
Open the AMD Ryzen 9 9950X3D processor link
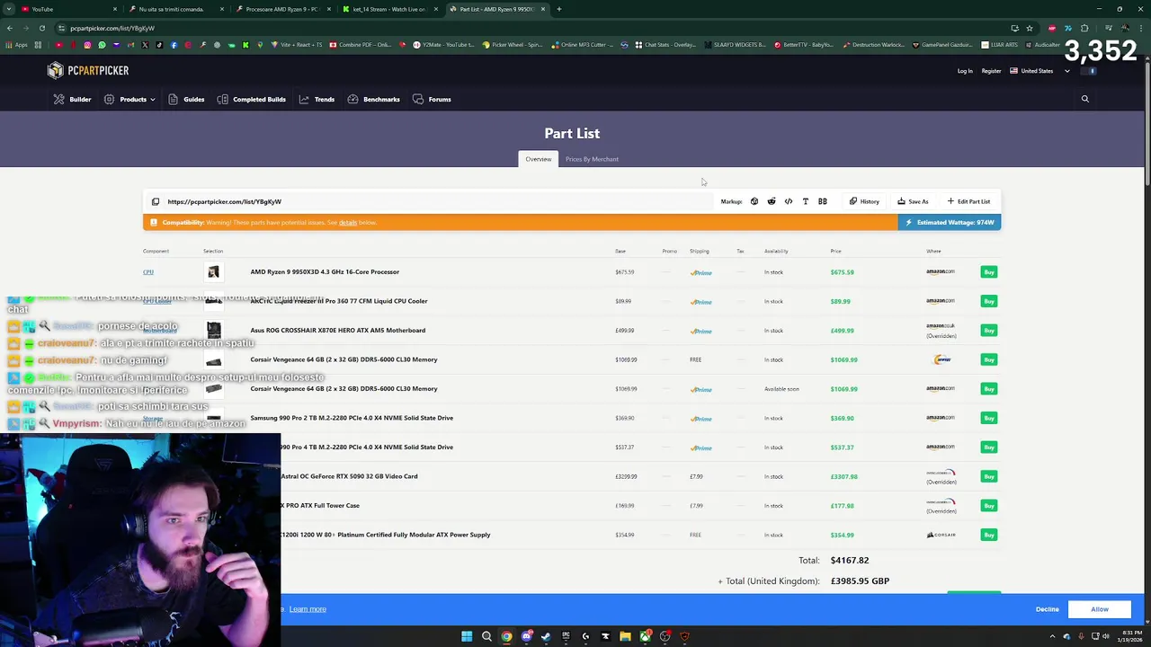click(325, 271)
